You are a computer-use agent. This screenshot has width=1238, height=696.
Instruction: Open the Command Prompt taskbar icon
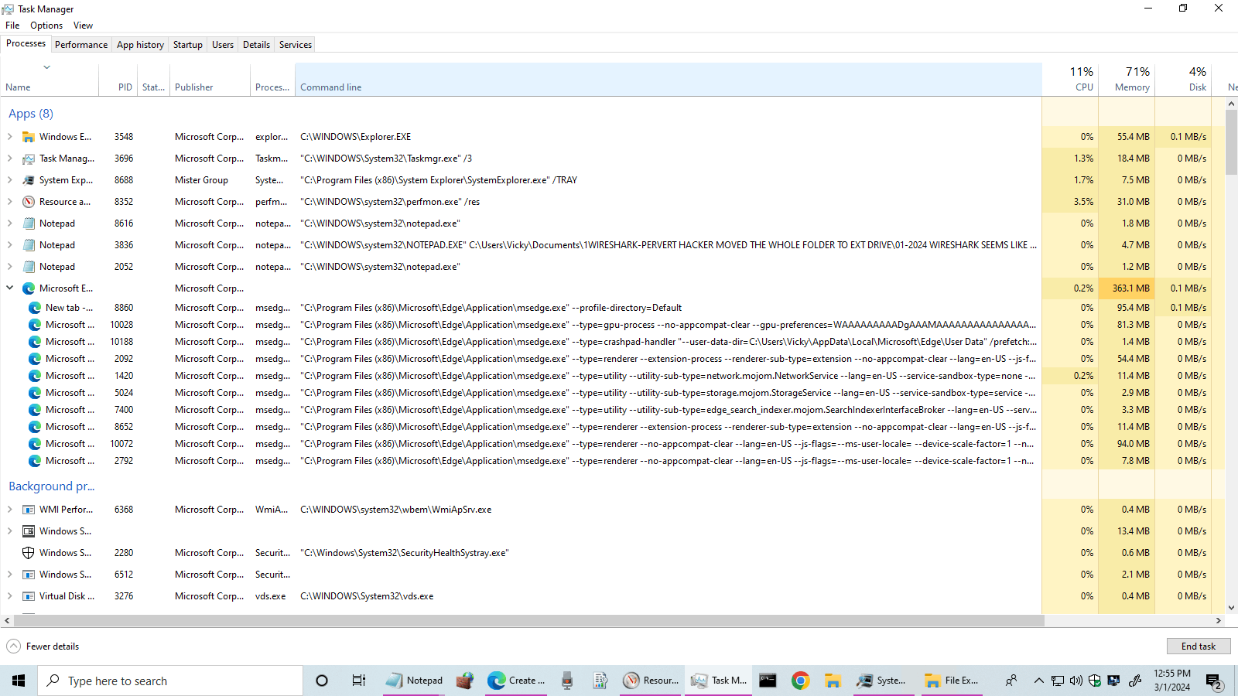tap(768, 681)
